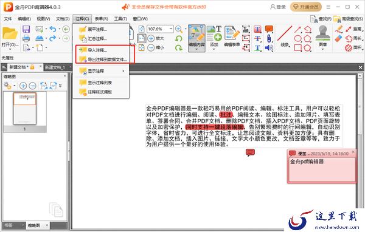Screen dimensions: 365x232
Task: Expand the 图章 stamp dropdown
Action: tap(322, 49)
